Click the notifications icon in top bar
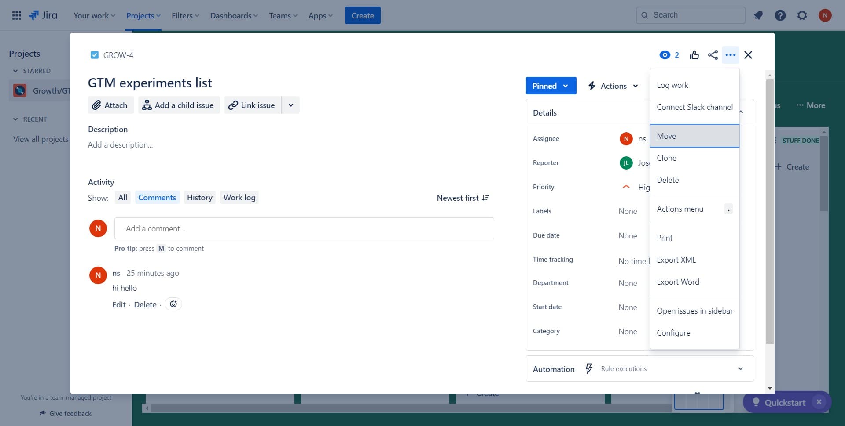Viewport: 845px width, 426px height. [758, 15]
